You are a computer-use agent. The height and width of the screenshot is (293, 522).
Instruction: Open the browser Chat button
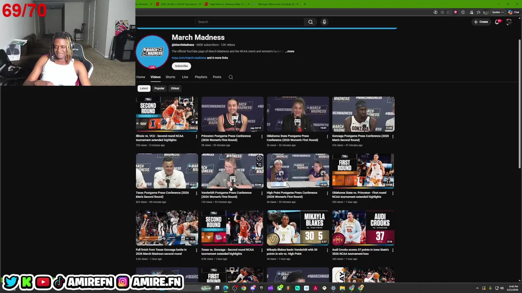(513, 12)
